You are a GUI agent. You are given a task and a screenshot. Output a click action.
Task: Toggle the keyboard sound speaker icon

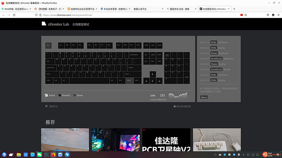(47, 106)
